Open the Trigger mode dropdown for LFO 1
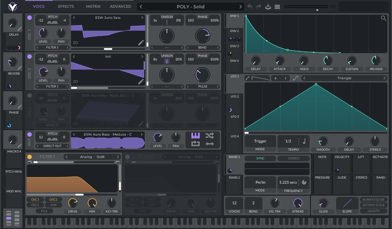392x229 pixels. 260,142
